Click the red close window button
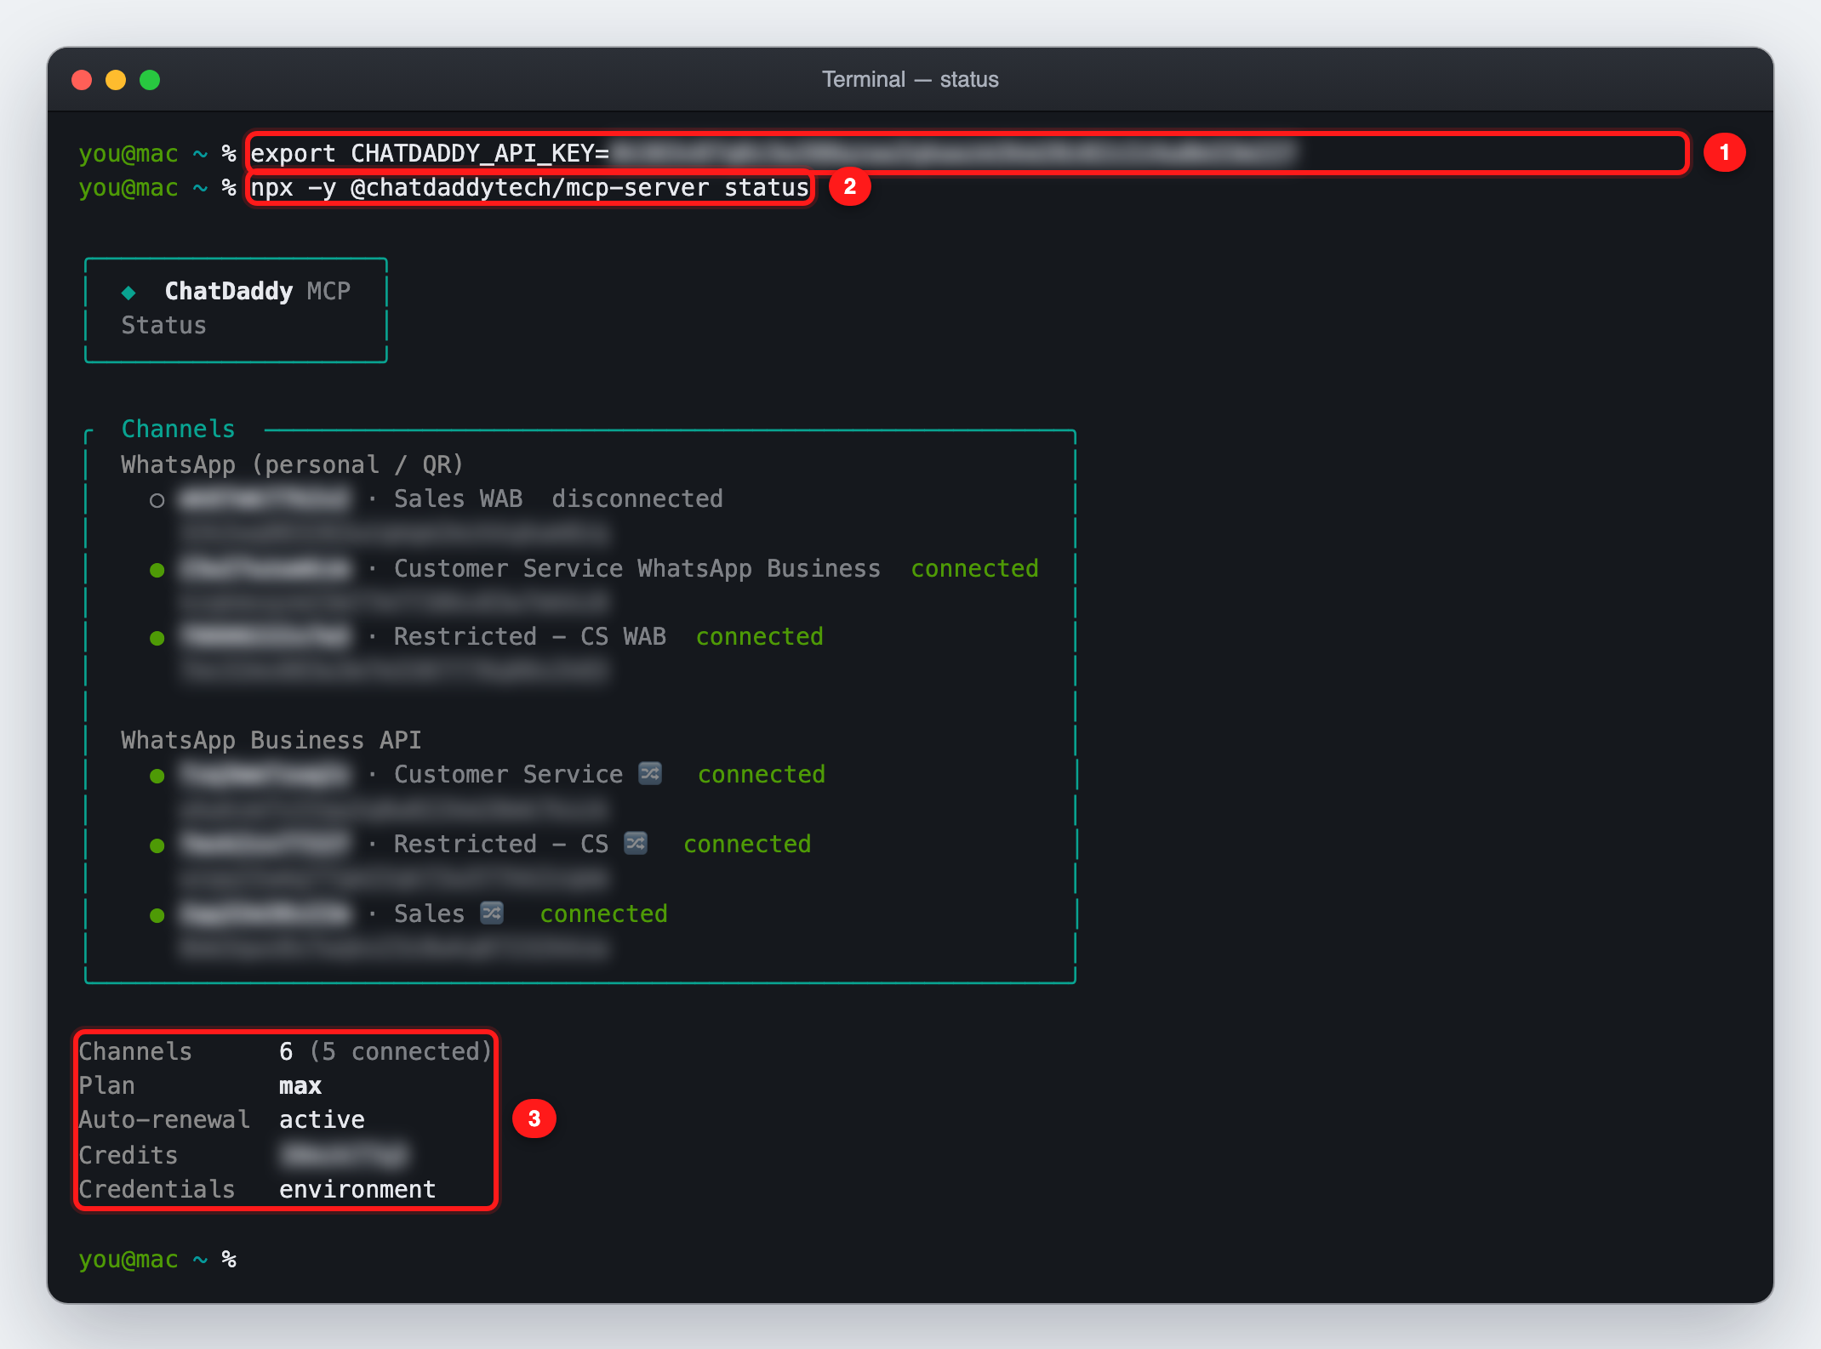Screen dimensions: 1821x1349 [82, 80]
